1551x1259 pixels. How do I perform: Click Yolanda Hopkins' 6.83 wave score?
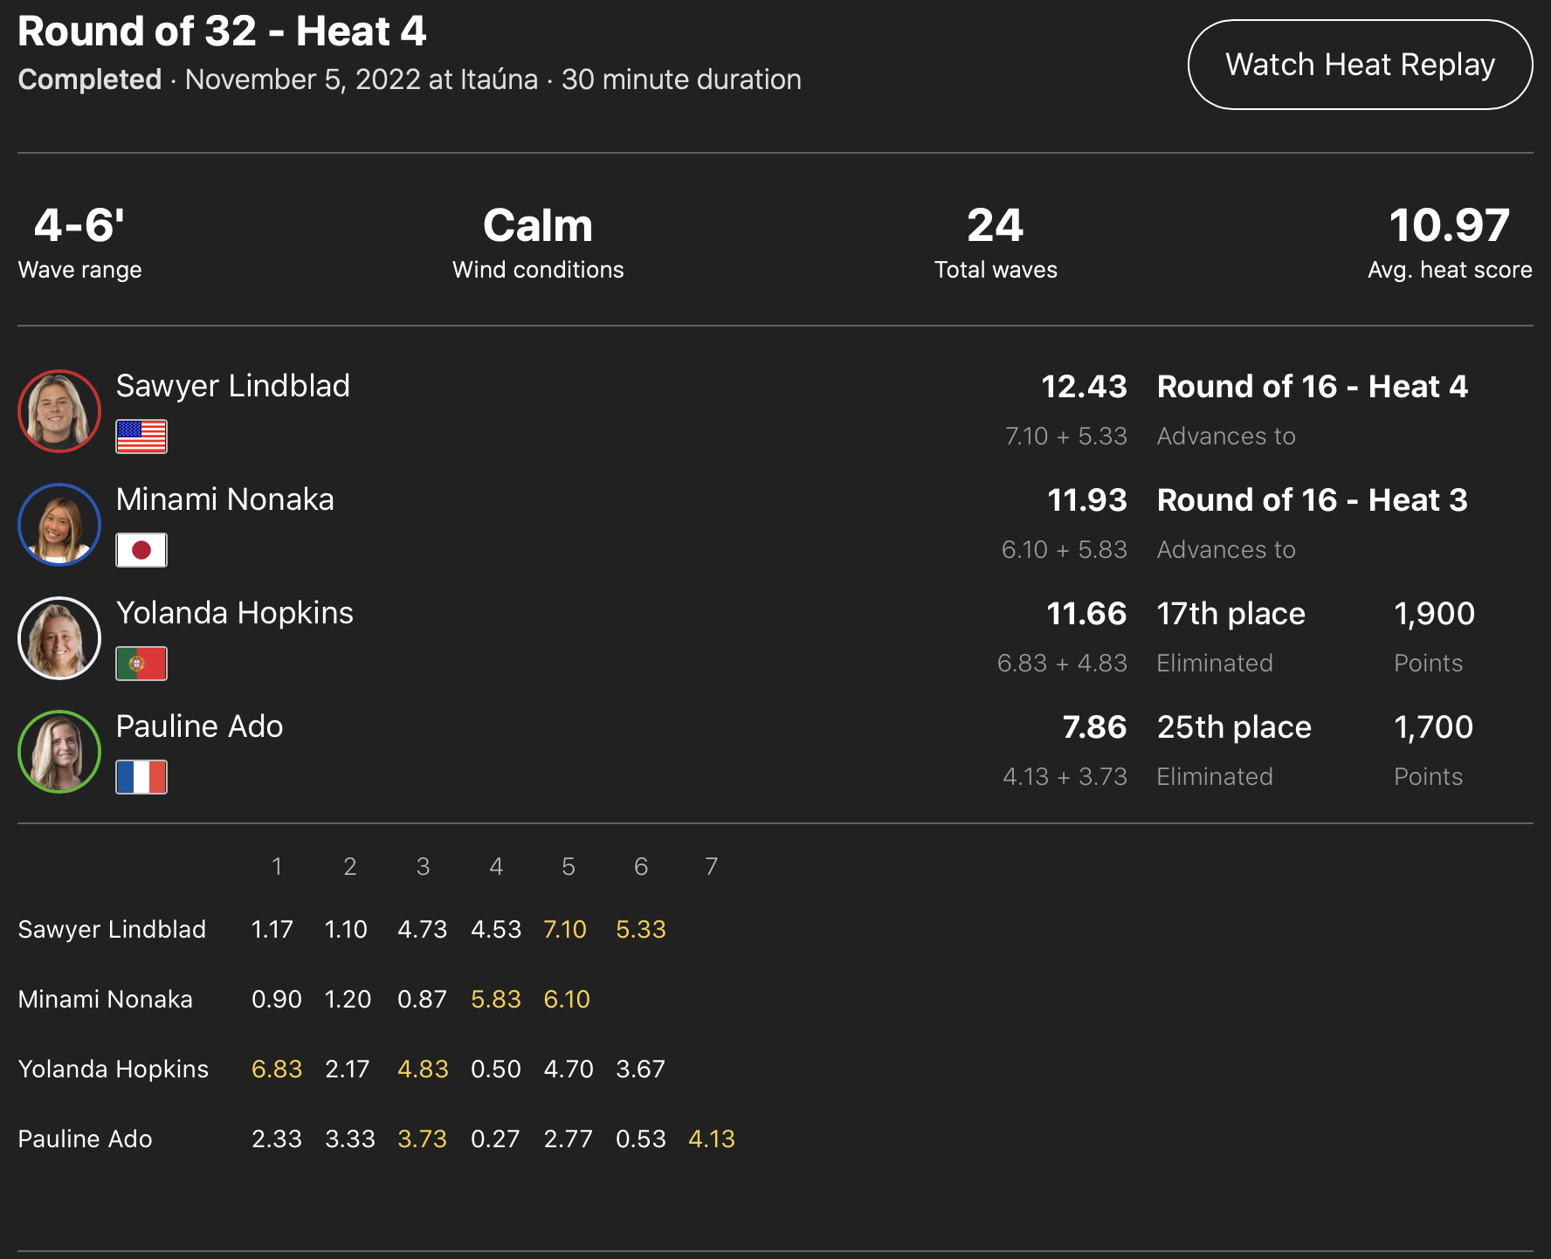[x=277, y=1069]
